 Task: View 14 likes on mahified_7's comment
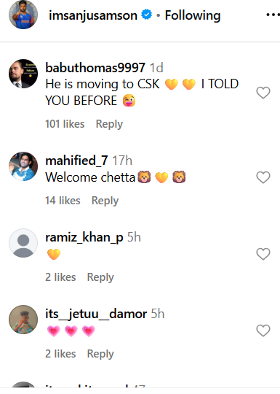pyautogui.click(x=63, y=201)
